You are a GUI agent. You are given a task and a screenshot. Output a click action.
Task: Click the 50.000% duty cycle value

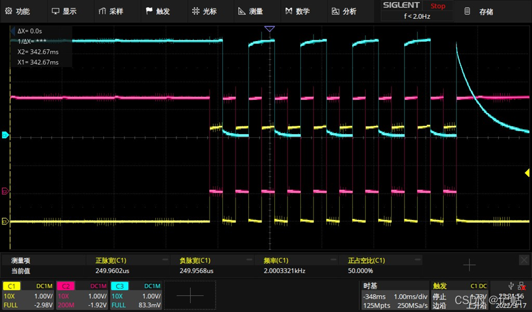[x=361, y=271]
